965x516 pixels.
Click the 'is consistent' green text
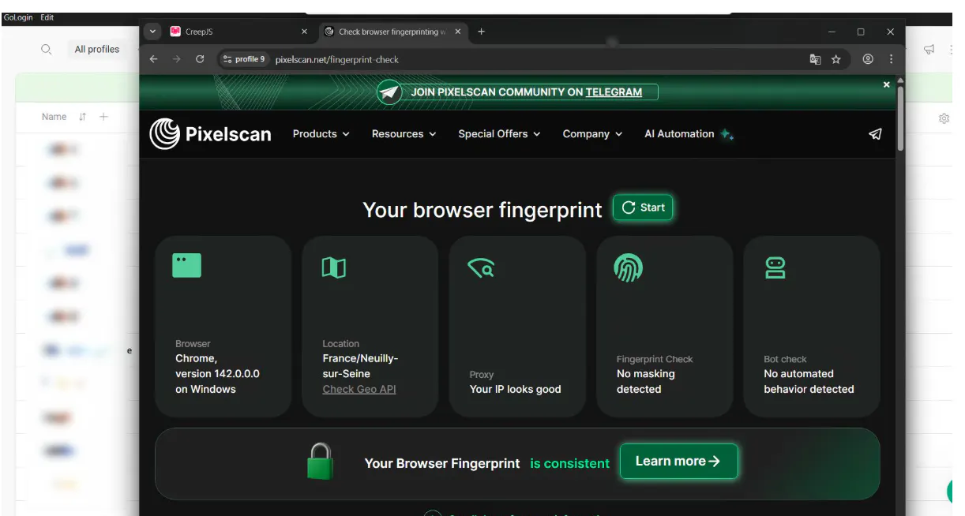(x=569, y=464)
